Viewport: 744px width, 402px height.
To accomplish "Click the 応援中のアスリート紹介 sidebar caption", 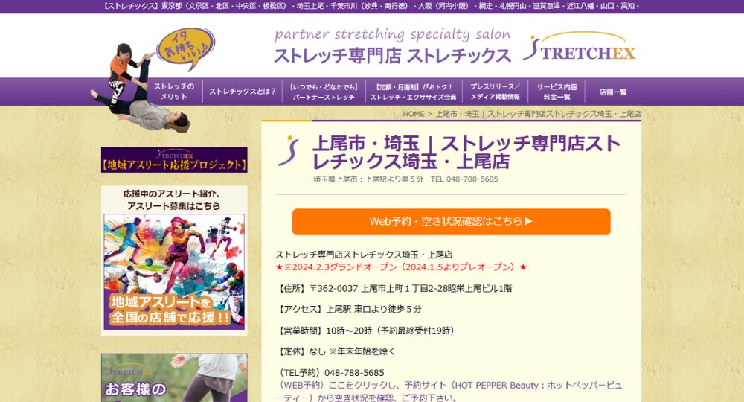I will tap(173, 200).
